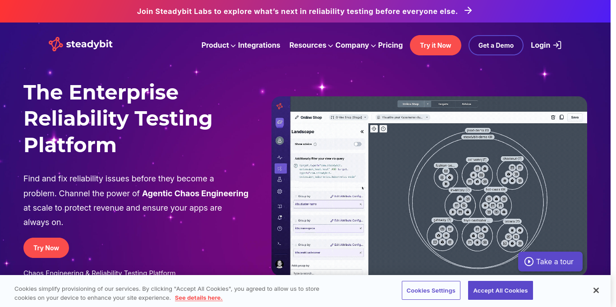
Task: Click the trash delete icon beside Save
Action: coord(553,117)
